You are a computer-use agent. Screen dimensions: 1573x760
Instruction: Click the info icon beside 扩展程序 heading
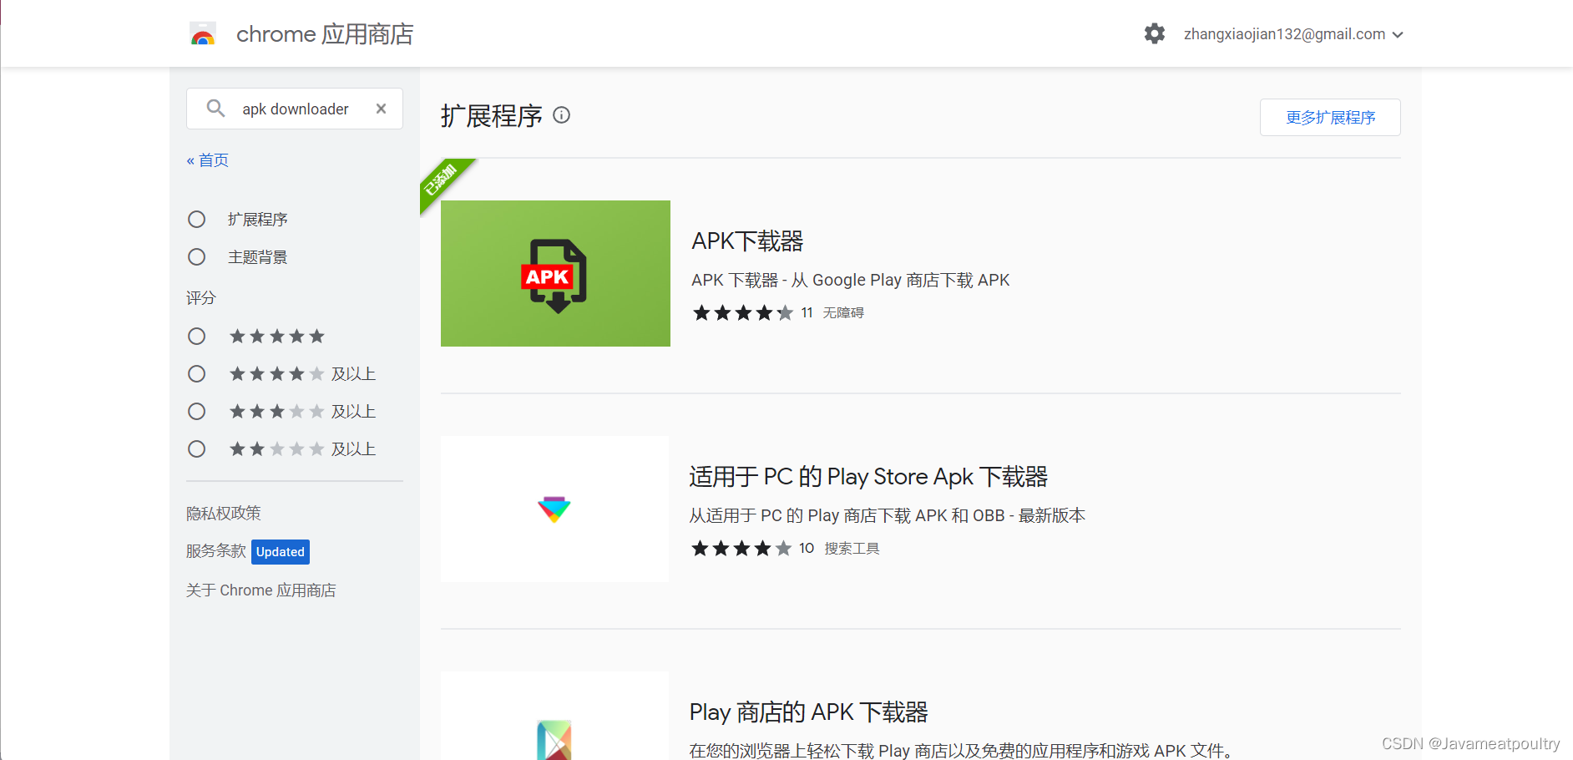[561, 115]
